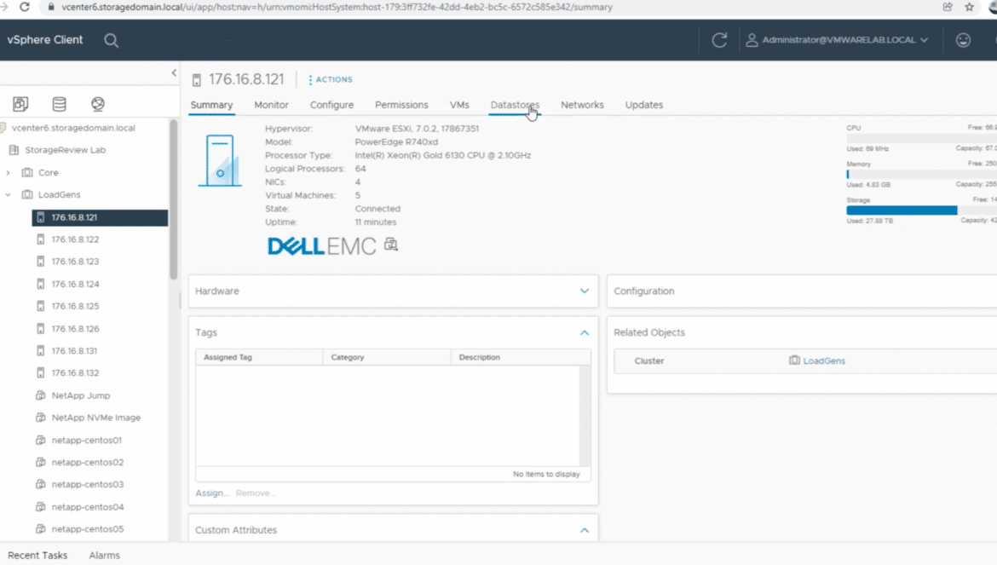The width and height of the screenshot is (997, 565).
Task: Click the CPU usage bar
Action: pos(921,138)
